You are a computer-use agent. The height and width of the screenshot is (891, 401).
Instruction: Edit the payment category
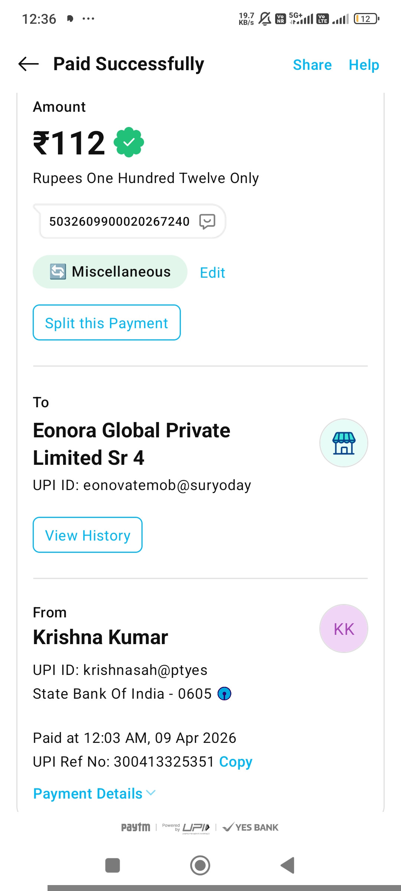pyautogui.click(x=212, y=273)
